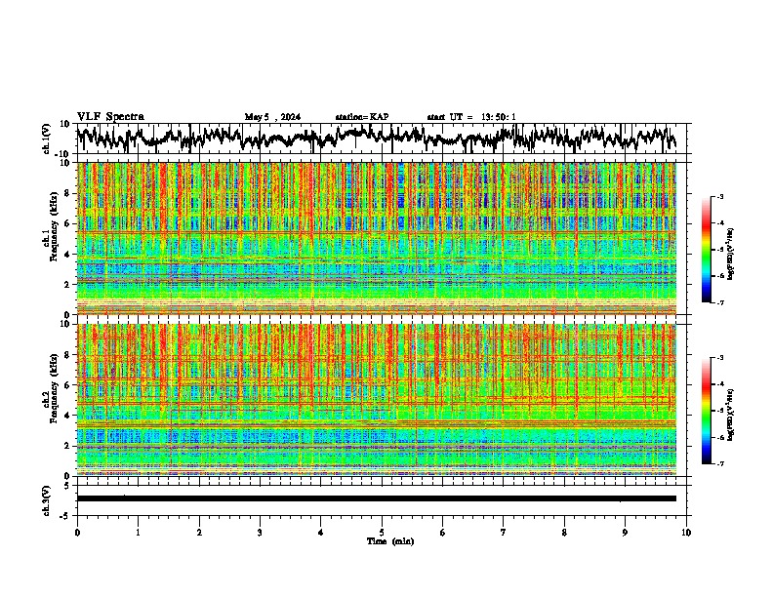
Task: Click time axis tick label "8"
Action: point(564,533)
